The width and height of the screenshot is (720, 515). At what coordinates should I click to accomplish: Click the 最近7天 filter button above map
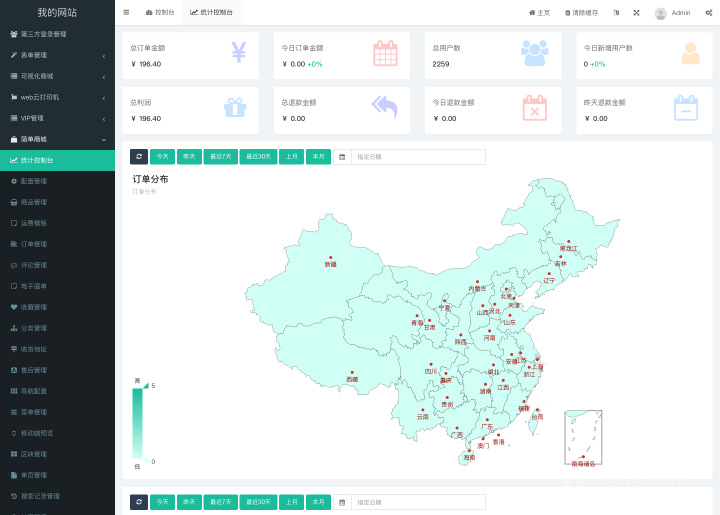click(220, 156)
